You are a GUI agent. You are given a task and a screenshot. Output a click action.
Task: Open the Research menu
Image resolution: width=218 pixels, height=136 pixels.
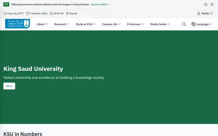(x=62, y=24)
